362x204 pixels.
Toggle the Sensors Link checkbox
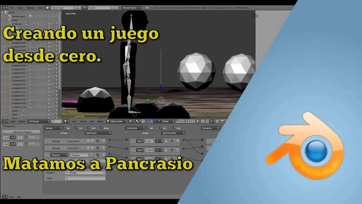click(x=89, y=128)
